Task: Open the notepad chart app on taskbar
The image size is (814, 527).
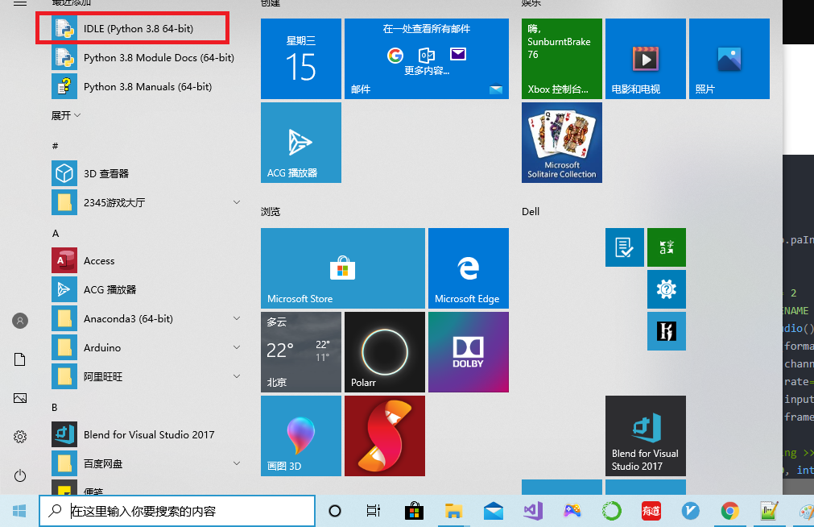Action: [x=770, y=512]
